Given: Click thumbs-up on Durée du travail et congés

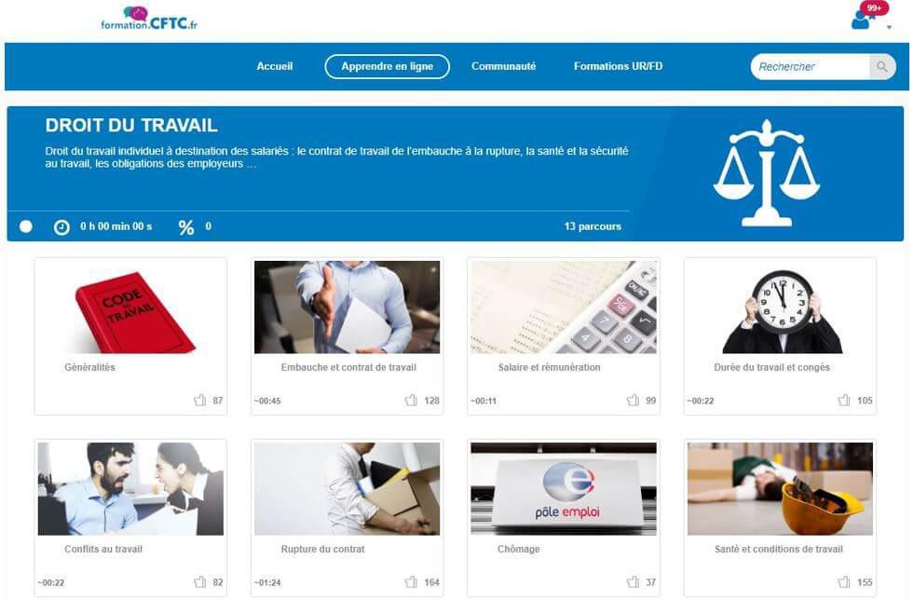Looking at the screenshot, I should (x=843, y=400).
